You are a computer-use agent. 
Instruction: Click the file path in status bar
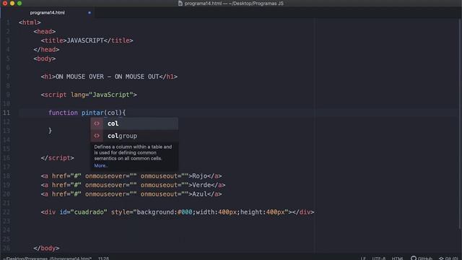click(x=48, y=259)
